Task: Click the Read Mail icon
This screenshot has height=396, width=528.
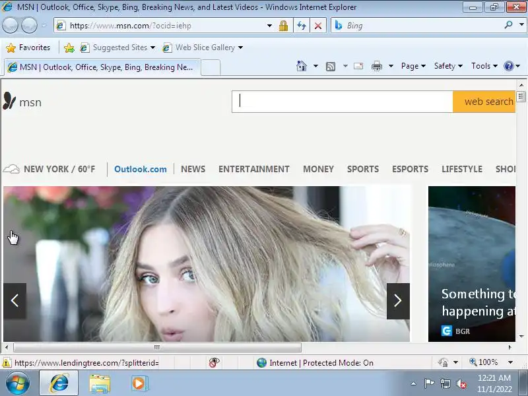Action: 358,66
